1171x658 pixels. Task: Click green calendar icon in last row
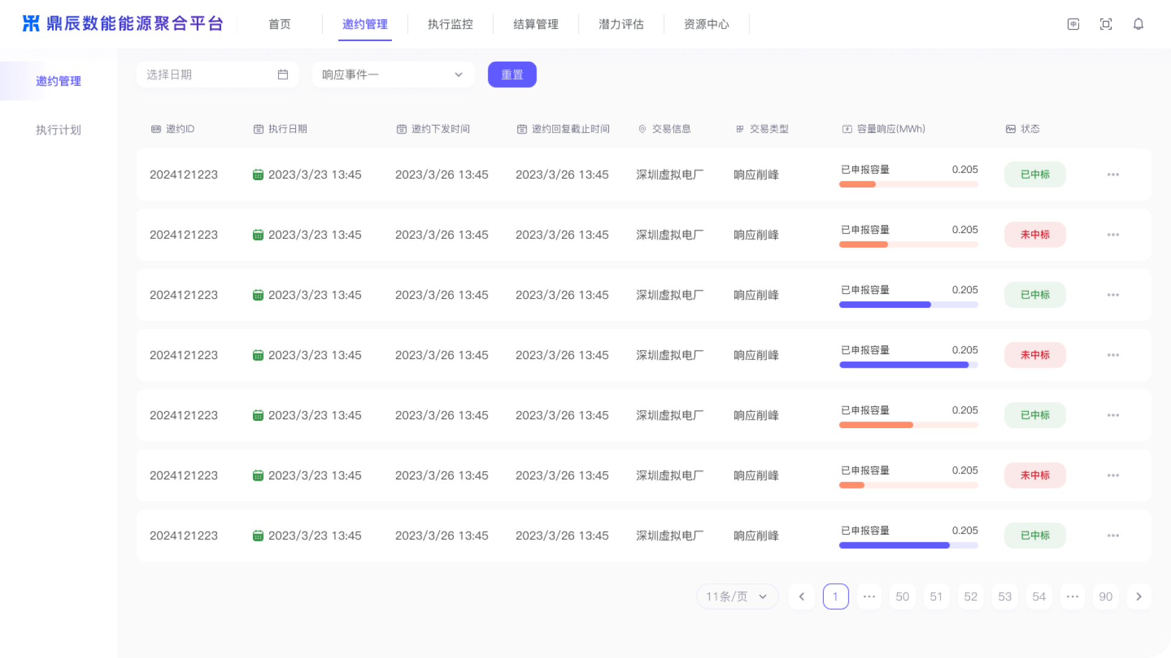(x=258, y=536)
